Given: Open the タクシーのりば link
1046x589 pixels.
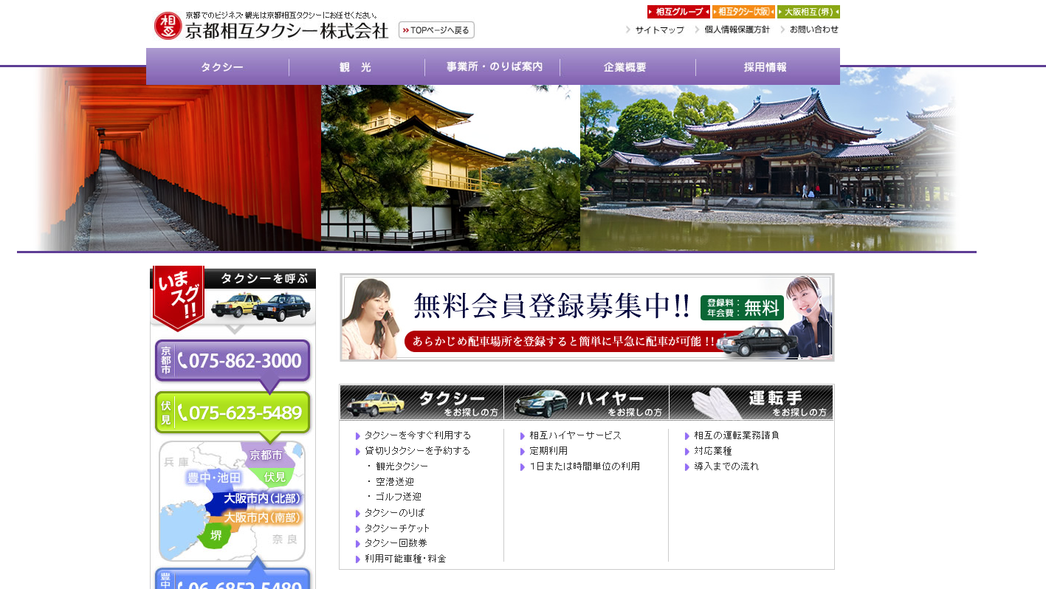Looking at the screenshot, I should [x=395, y=513].
